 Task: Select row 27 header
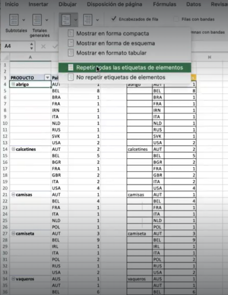(x=5, y=233)
